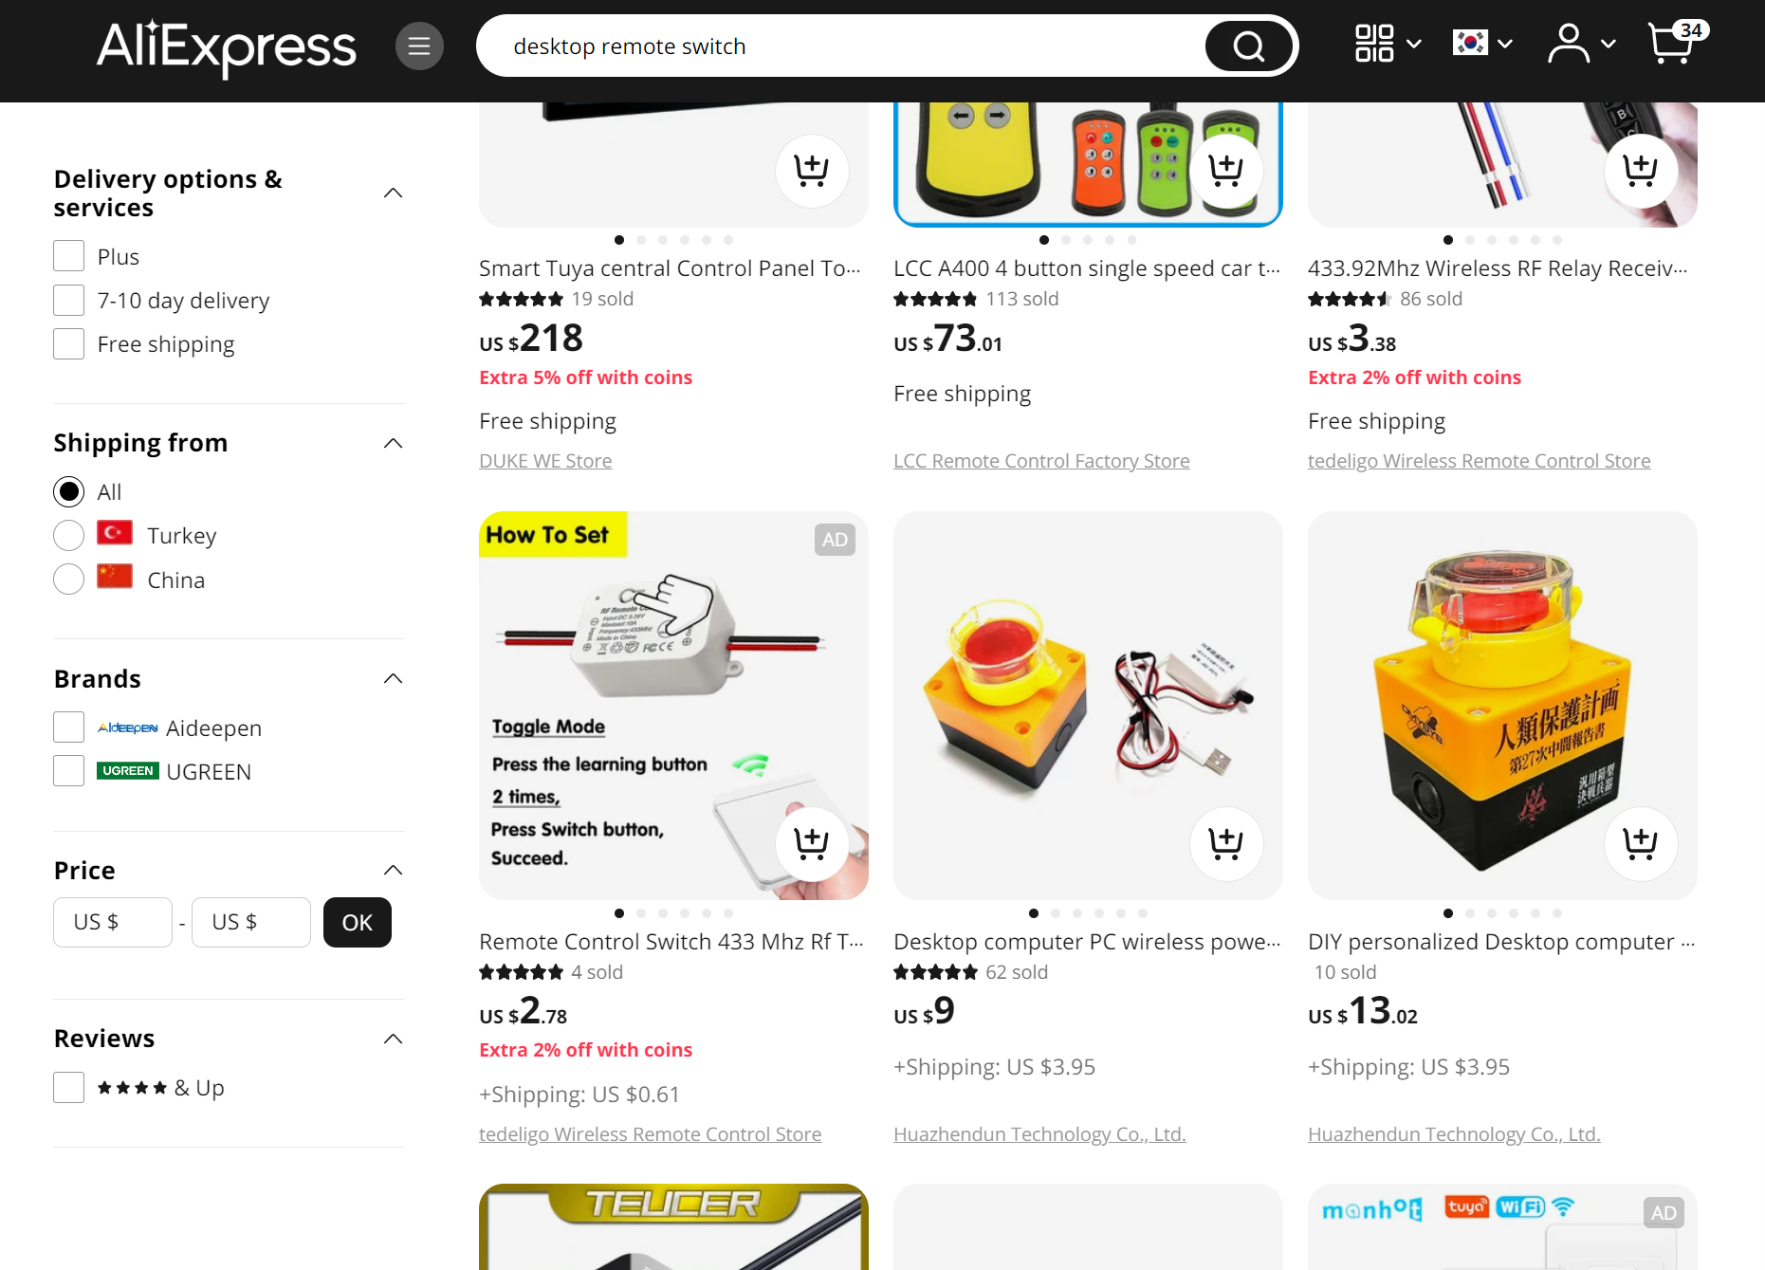
Task: Click the minimum price input field
Action: pos(113,922)
